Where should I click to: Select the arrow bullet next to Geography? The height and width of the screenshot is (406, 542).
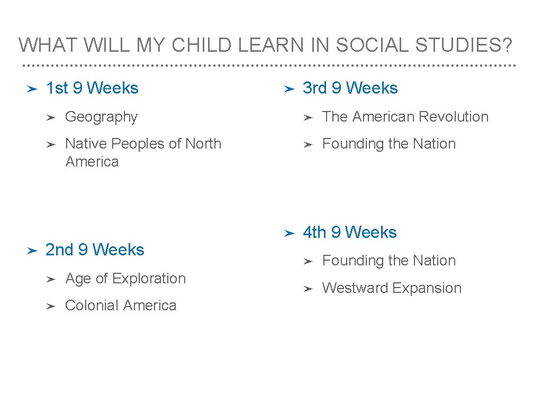51,117
